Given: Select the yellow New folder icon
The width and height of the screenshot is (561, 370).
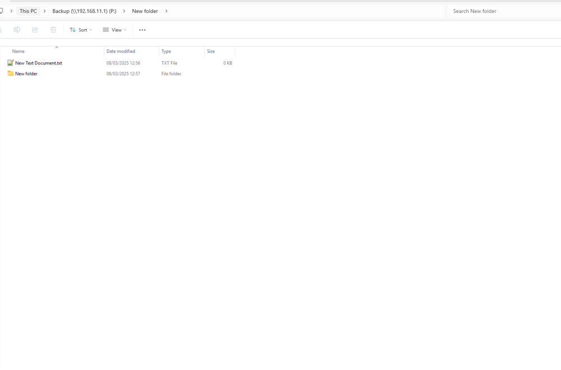Looking at the screenshot, I should coord(10,73).
